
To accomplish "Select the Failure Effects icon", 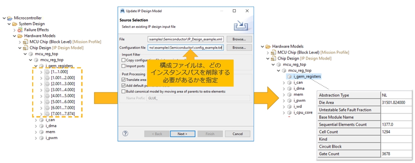I will (20, 30).
